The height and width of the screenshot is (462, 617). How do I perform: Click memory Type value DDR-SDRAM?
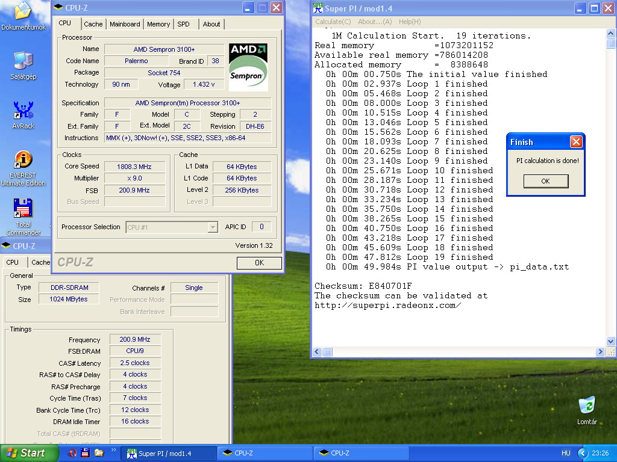click(x=69, y=288)
